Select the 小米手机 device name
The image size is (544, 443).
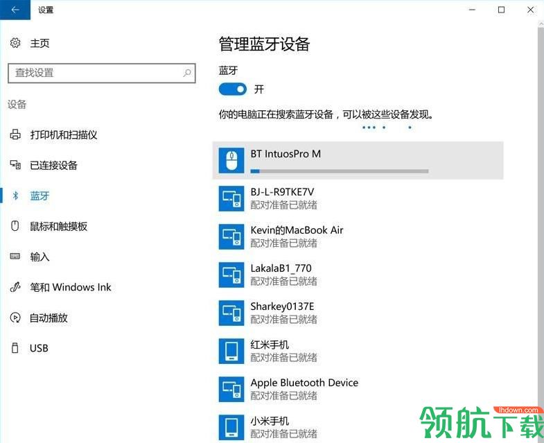(x=270, y=421)
